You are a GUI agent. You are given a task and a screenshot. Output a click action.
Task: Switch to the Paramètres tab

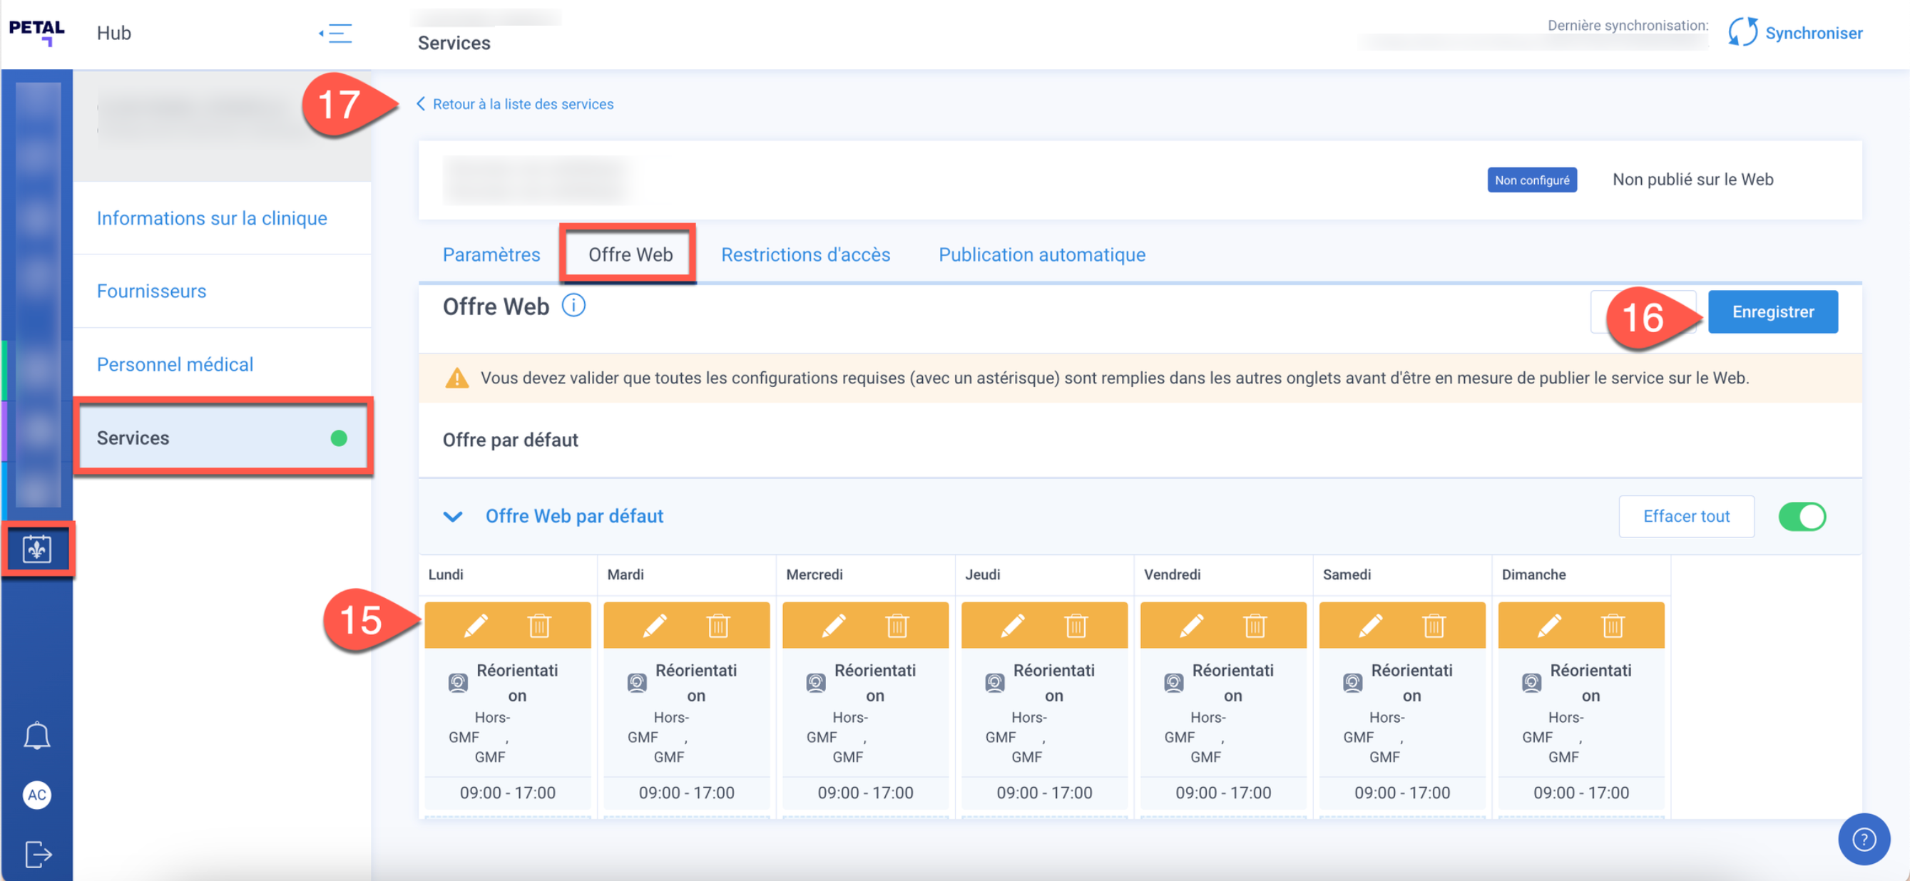491,254
